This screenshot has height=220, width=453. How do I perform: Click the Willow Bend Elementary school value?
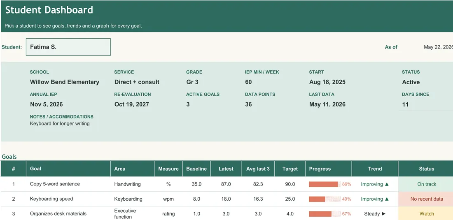point(64,82)
